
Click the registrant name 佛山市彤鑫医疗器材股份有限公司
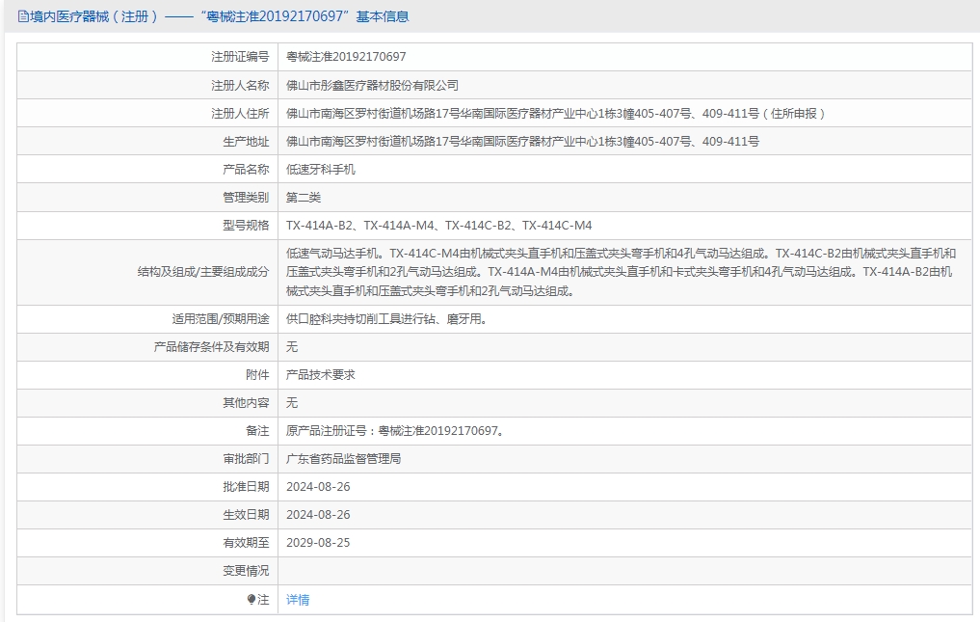pos(372,85)
